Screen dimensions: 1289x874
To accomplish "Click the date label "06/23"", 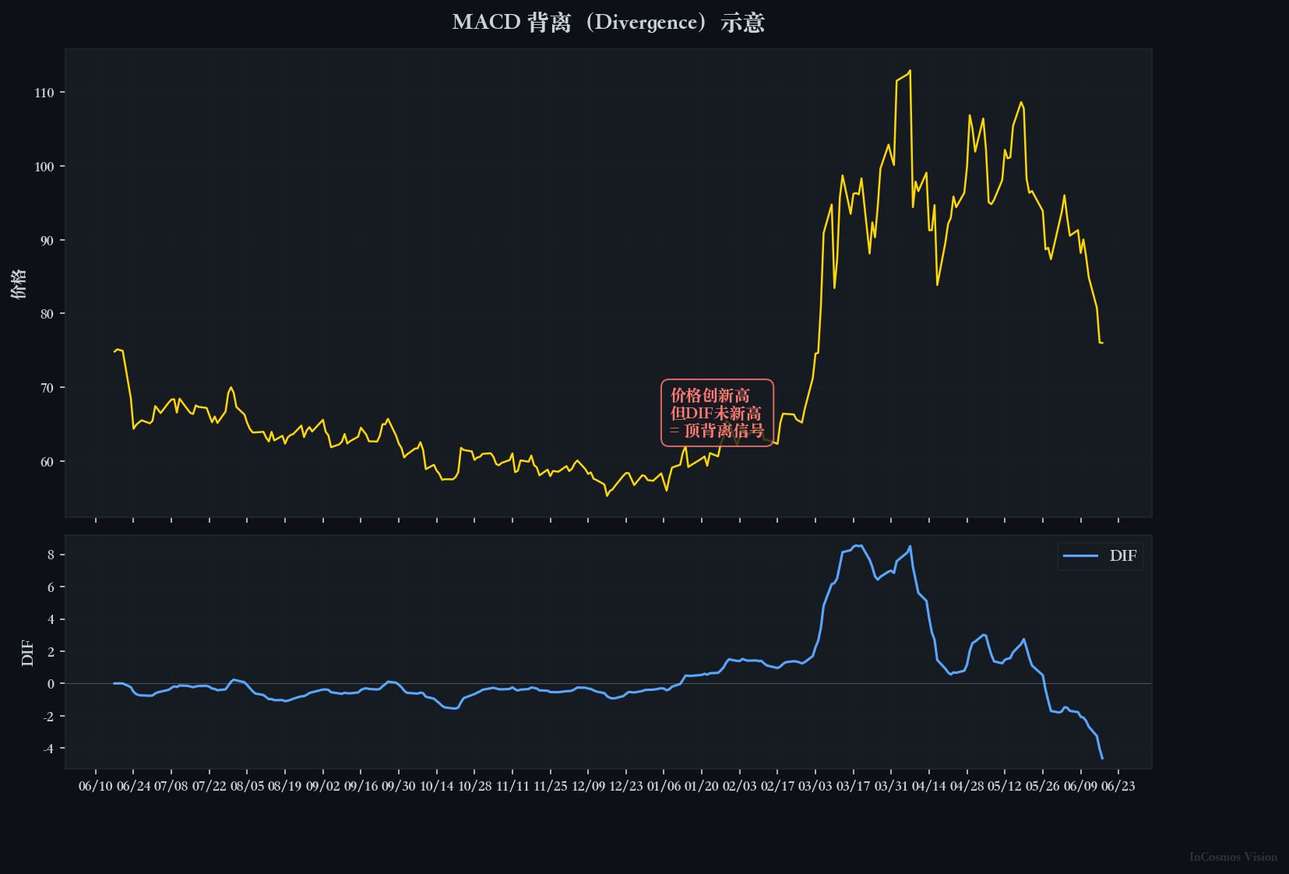I will [1118, 786].
